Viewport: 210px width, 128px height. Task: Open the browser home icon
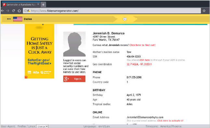point(19,11)
